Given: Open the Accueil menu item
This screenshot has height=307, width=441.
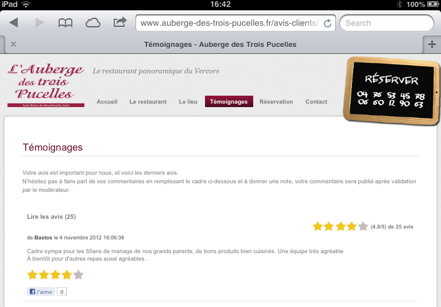Looking at the screenshot, I should 107,101.
